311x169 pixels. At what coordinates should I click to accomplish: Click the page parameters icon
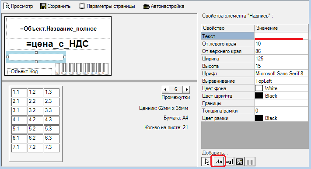click(x=82, y=6)
